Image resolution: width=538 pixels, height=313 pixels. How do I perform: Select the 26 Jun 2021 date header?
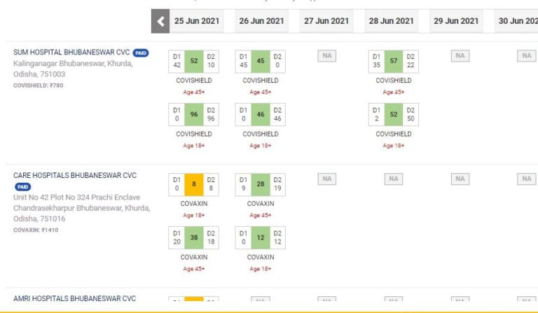tap(261, 21)
